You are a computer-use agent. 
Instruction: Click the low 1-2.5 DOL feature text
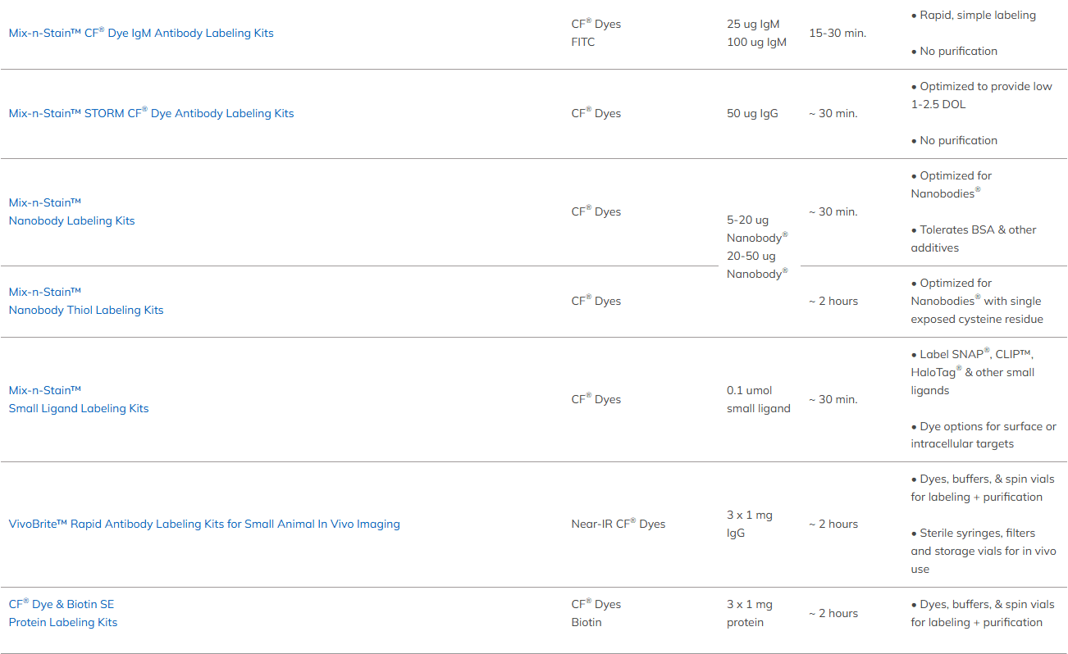pos(981,96)
